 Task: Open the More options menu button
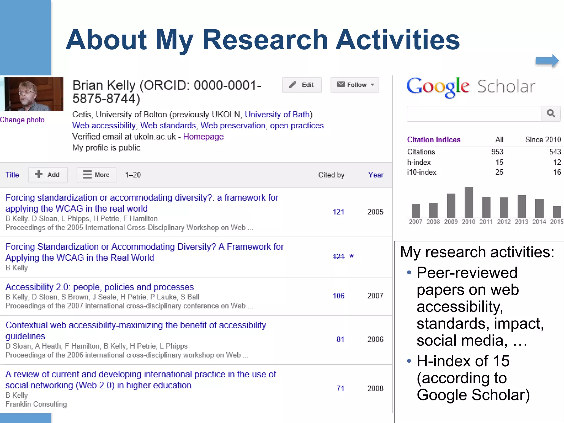[96, 175]
